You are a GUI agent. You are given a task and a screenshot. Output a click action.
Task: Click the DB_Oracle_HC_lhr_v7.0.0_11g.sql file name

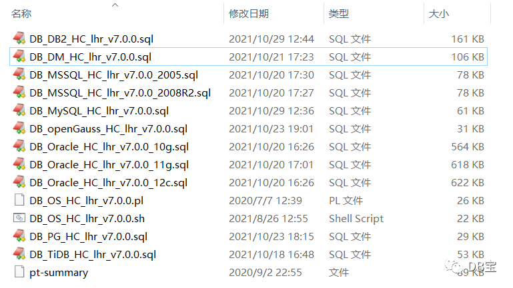coord(109,165)
